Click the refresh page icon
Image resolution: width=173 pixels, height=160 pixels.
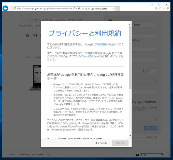click(82, 8)
